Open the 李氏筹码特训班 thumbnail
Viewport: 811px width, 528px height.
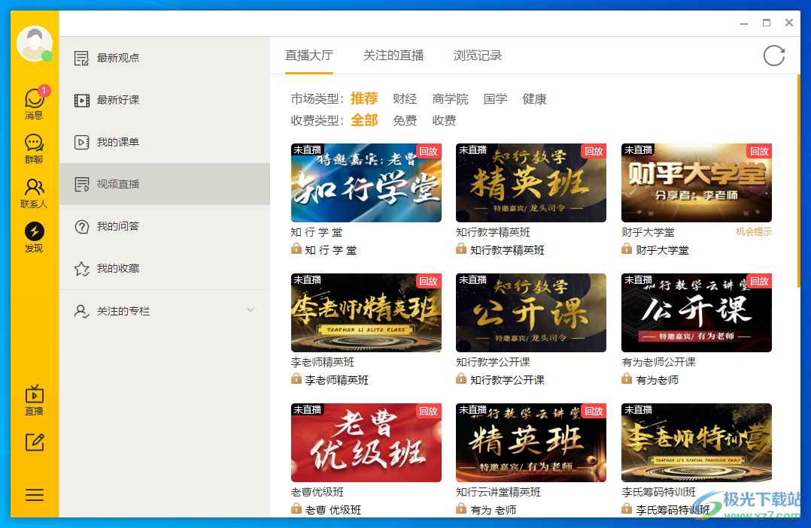pyautogui.click(x=696, y=443)
